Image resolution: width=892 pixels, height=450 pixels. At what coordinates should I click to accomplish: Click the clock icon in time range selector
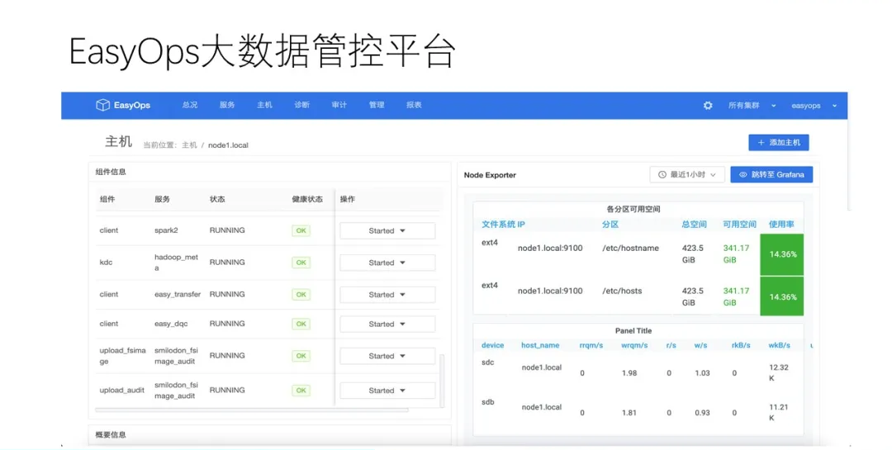pyautogui.click(x=662, y=175)
